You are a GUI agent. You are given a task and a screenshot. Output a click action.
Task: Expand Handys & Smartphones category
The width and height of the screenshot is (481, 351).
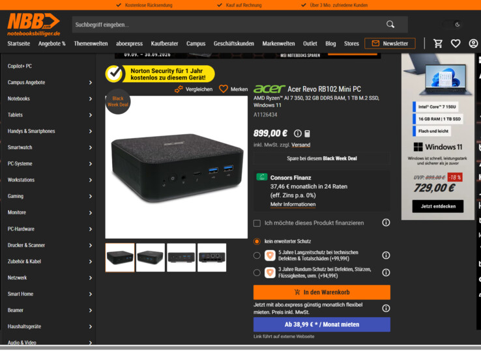(90, 131)
